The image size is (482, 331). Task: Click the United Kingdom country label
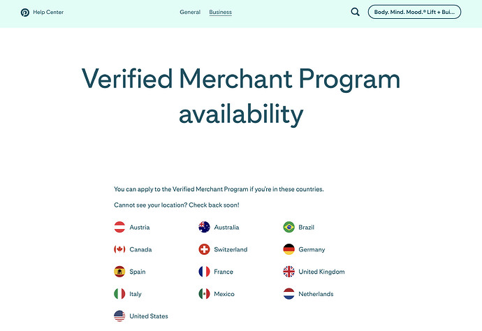(x=321, y=272)
